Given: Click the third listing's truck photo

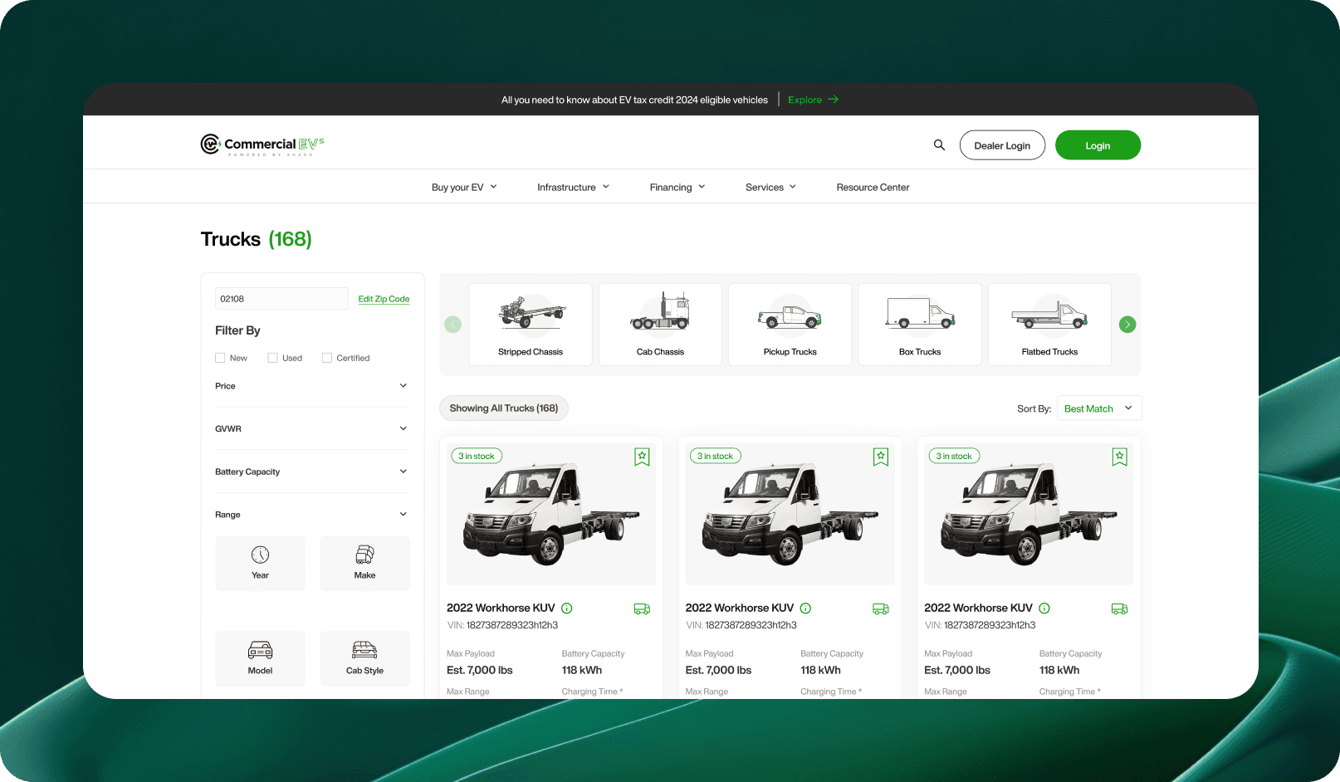Looking at the screenshot, I should click(1029, 514).
